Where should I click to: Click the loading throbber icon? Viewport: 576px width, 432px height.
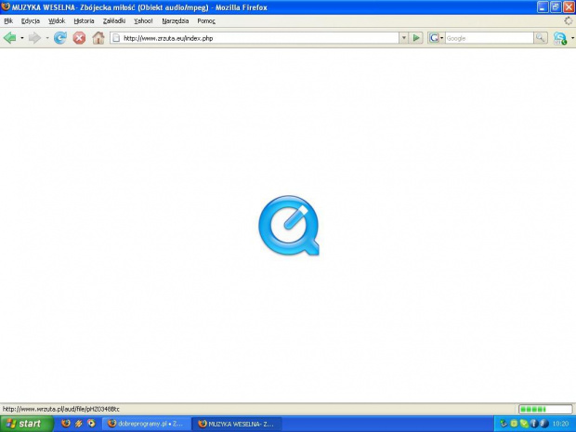pyautogui.click(x=569, y=21)
